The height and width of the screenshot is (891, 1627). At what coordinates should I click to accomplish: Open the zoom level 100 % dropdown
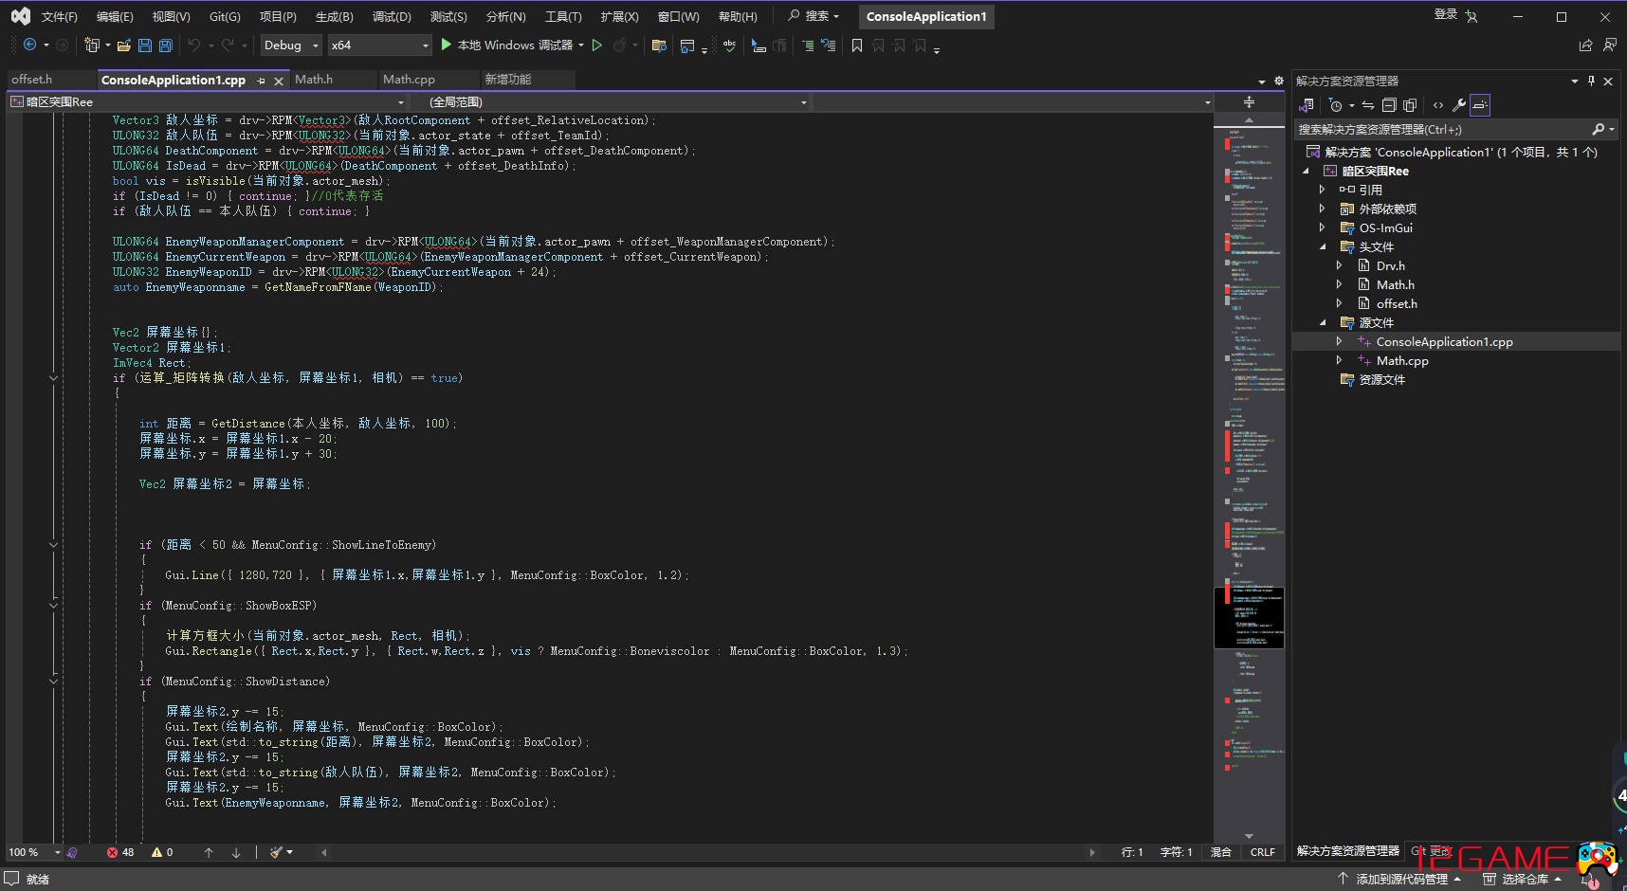pyautogui.click(x=33, y=852)
